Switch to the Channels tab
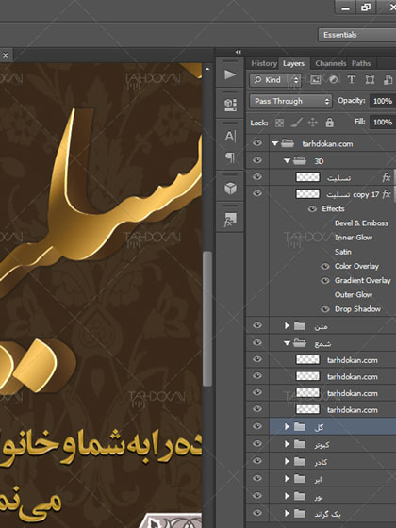This screenshot has width=396, height=528. (330, 63)
